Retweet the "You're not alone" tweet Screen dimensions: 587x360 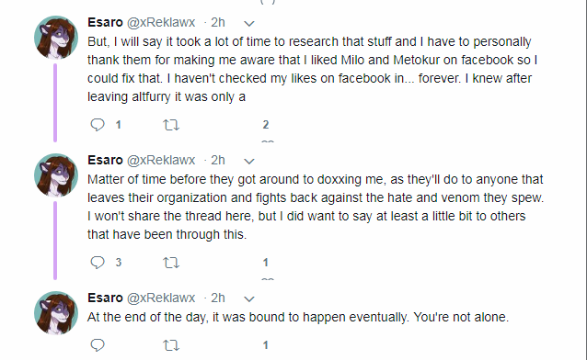click(171, 345)
